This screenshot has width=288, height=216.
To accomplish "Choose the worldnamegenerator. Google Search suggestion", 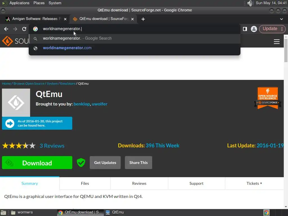I will pos(134,38).
